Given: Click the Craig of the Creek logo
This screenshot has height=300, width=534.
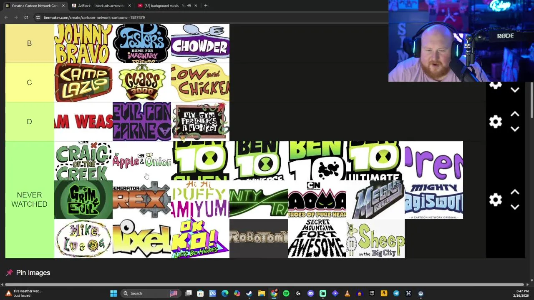Looking at the screenshot, I should (83, 161).
